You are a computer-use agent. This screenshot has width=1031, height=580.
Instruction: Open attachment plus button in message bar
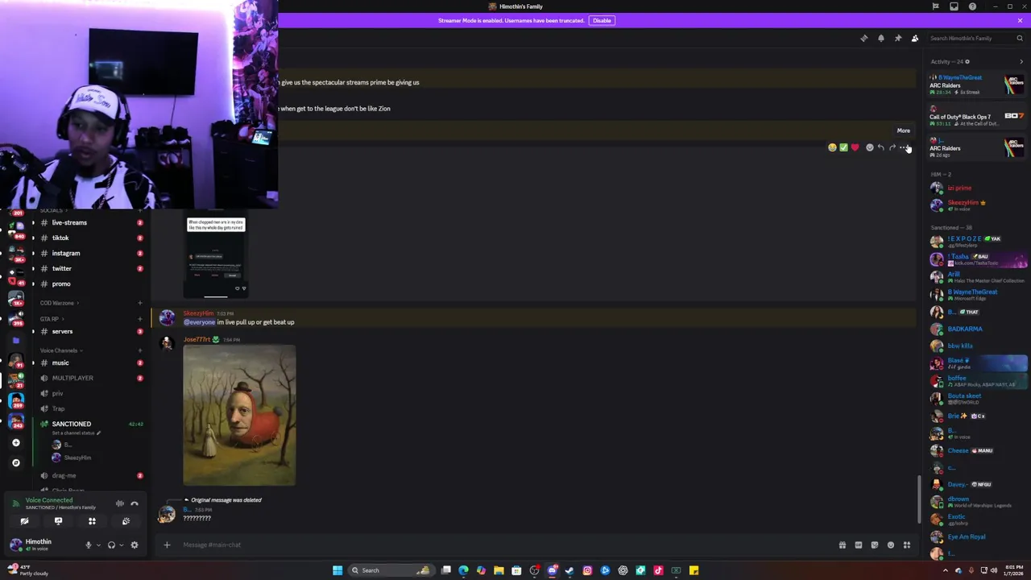pos(167,545)
